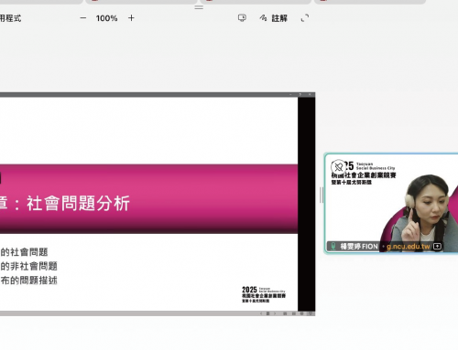
Task: Click the 2025 competition logo on the slide
Action: tap(264, 294)
